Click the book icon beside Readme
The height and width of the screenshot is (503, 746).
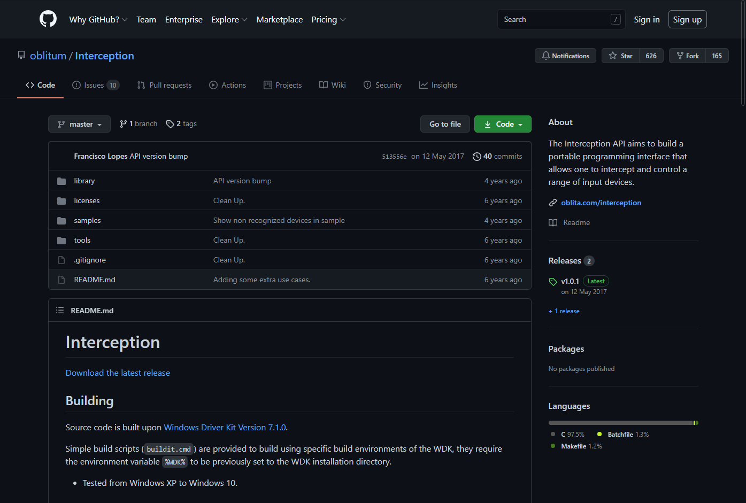(553, 223)
